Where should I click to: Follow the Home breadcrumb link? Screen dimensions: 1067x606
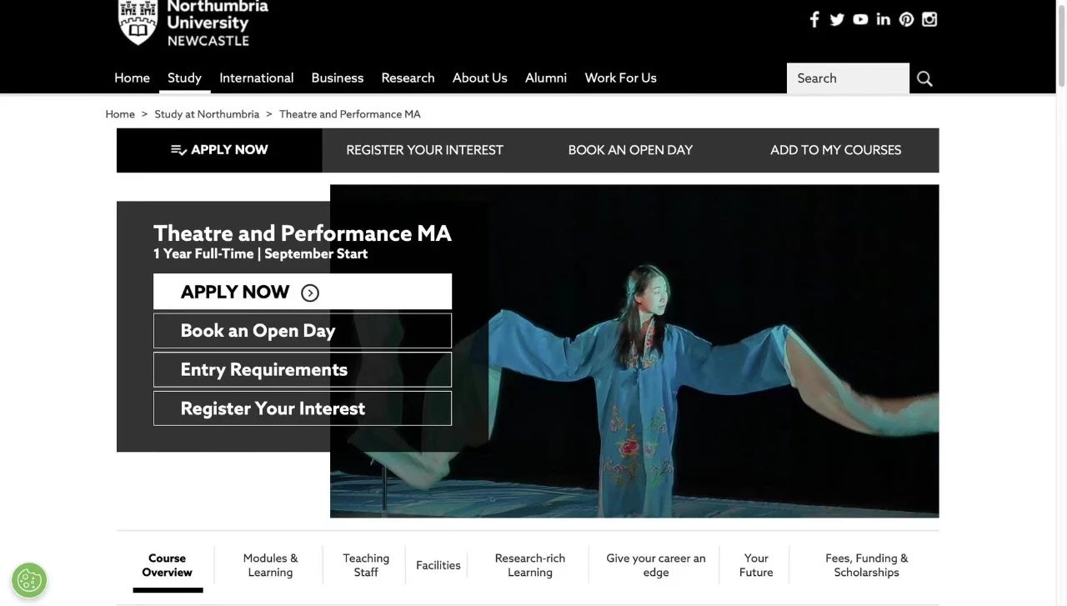coord(120,114)
